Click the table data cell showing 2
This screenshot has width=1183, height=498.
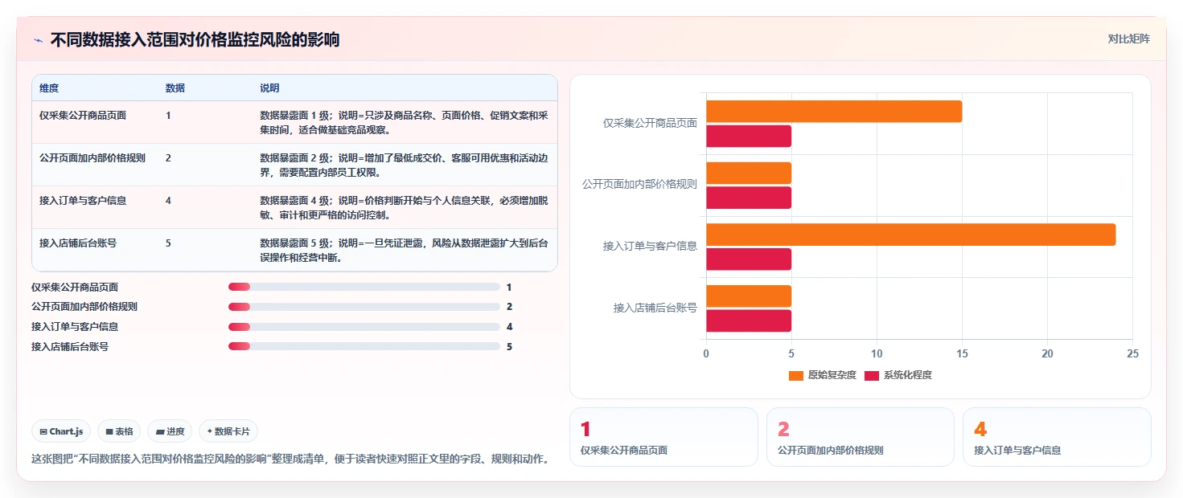point(168,158)
